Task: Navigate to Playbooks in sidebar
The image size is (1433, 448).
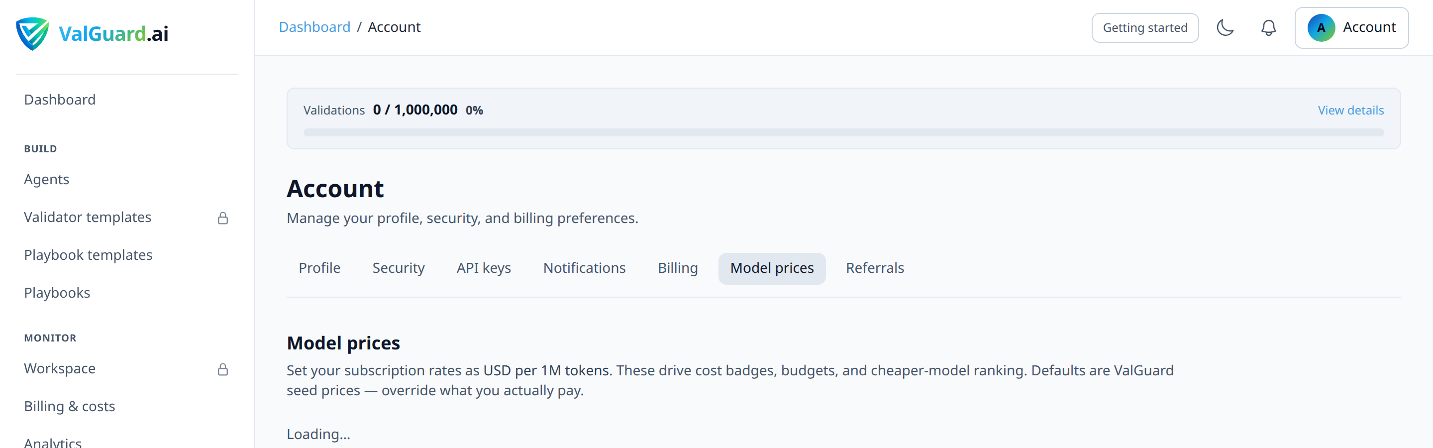Action: (127, 293)
